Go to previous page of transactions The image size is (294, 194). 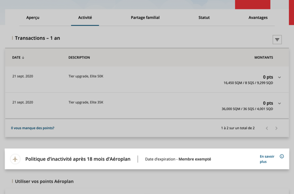[x=267, y=128]
